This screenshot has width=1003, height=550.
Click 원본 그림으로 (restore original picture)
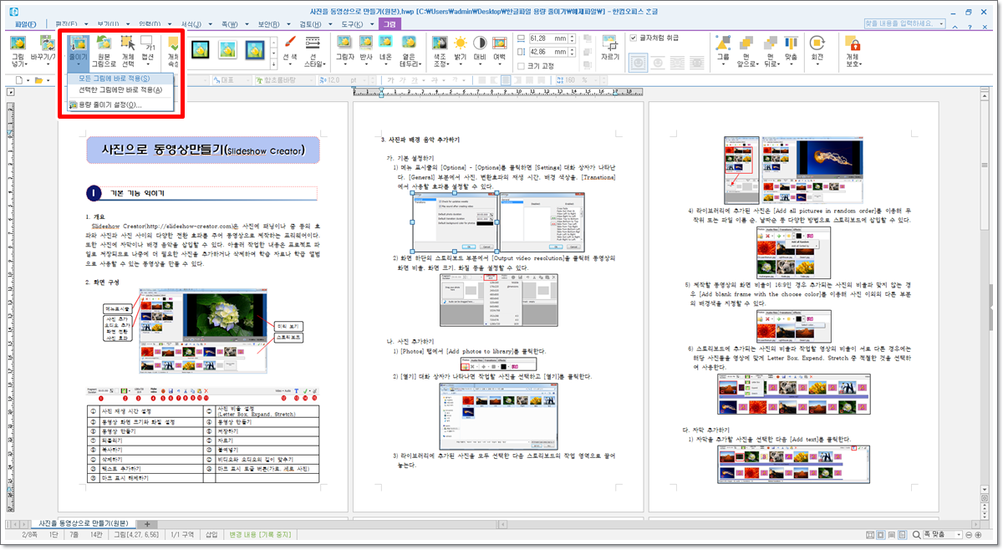pos(104,51)
